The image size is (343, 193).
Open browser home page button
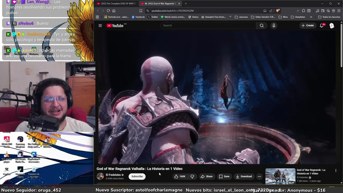click(x=114, y=11)
